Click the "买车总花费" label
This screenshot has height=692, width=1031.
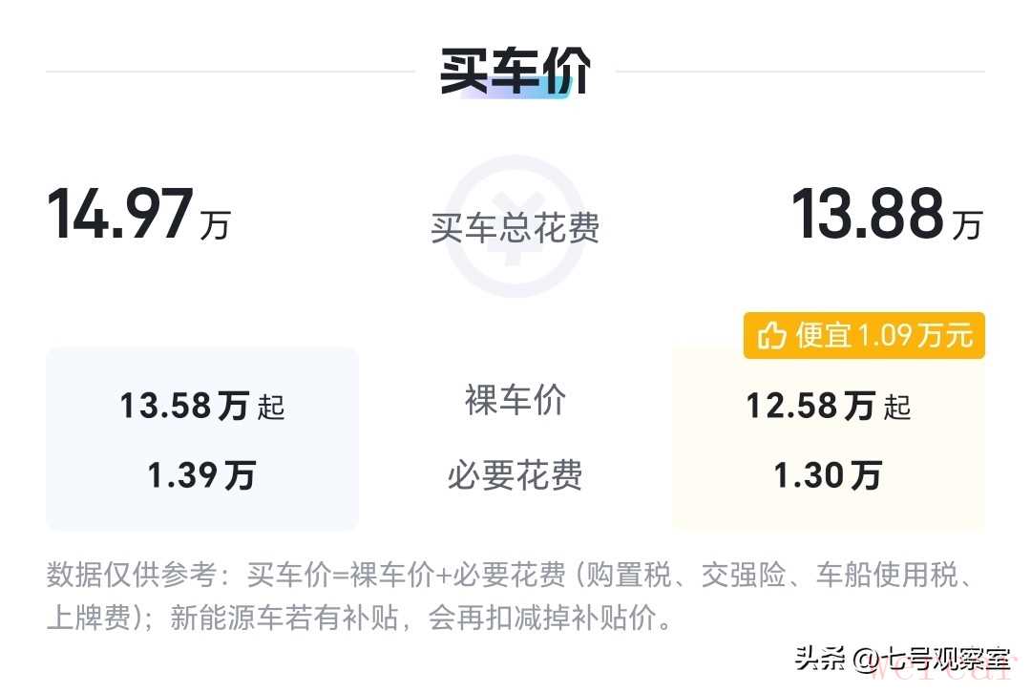pyautogui.click(x=515, y=229)
